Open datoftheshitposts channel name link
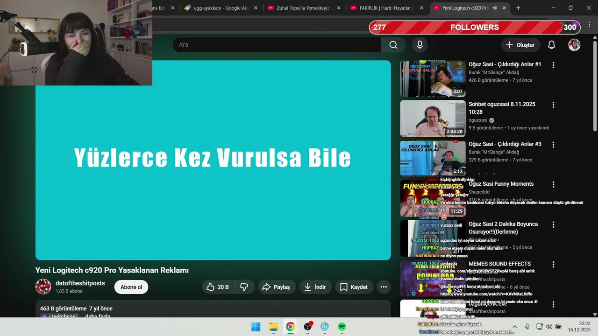The height and width of the screenshot is (336, 598). (x=80, y=283)
